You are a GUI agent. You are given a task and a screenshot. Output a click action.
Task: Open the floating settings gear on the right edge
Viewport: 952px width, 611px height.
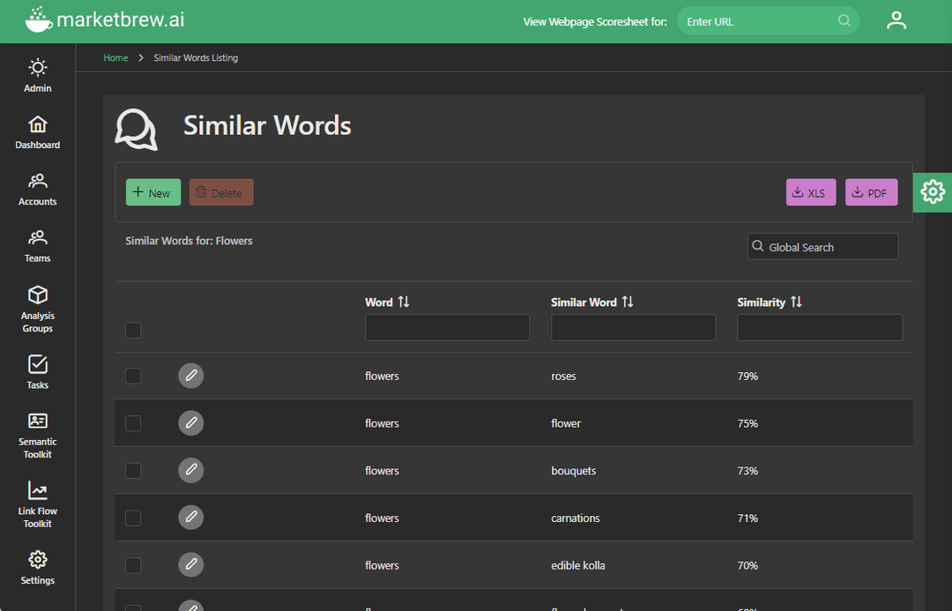(x=933, y=192)
